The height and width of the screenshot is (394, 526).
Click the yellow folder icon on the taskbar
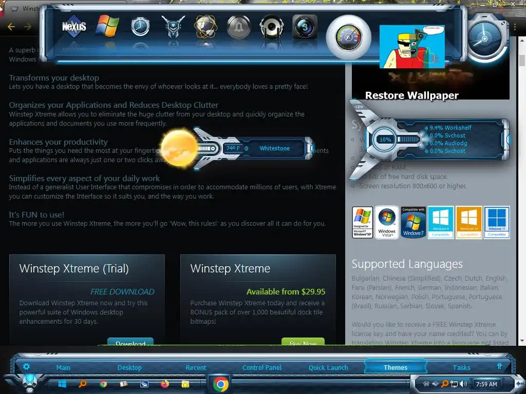[x=185, y=384]
